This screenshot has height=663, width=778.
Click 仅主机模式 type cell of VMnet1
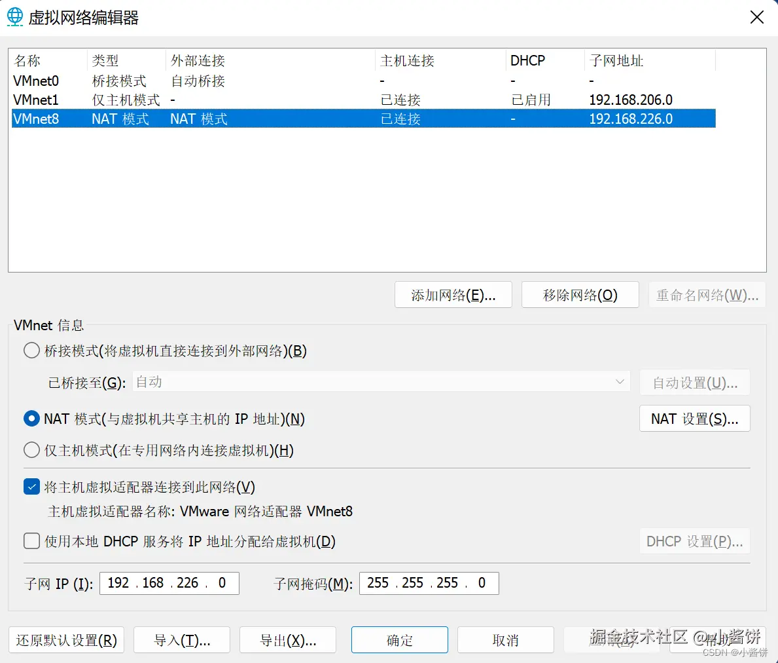[x=126, y=100]
